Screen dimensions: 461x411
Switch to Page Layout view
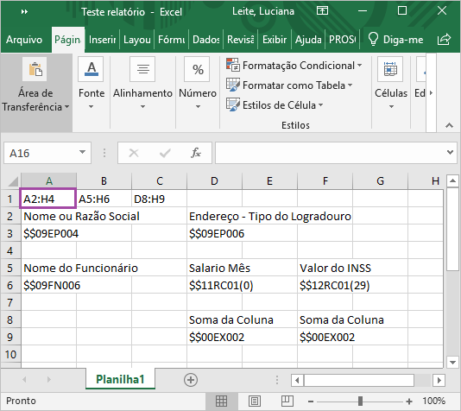pyautogui.click(x=254, y=401)
